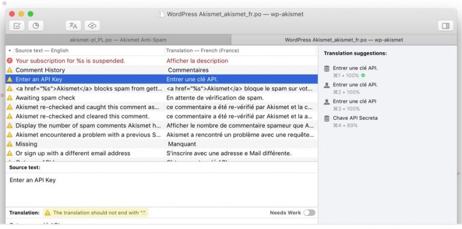This screenshot has width=462, height=229.
Task: Select the Akismet encountered a problem row
Action: coord(161,135)
